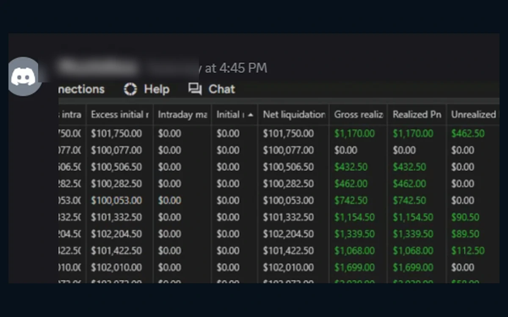508x317 pixels.
Task: Select Realized PnL cell $742.50
Action: (409, 200)
